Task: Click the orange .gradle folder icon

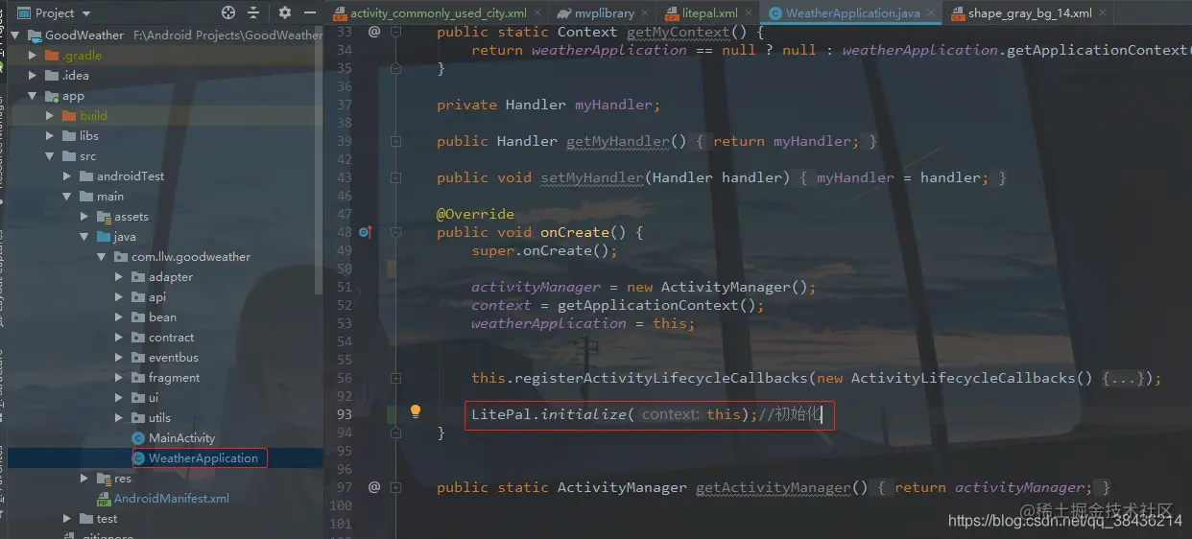Action: pyautogui.click(x=52, y=55)
